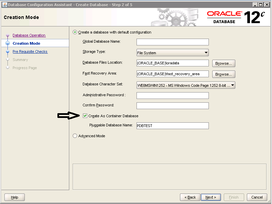Click the Java icon in title bar
The image size is (272, 204).
coord(5,5)
